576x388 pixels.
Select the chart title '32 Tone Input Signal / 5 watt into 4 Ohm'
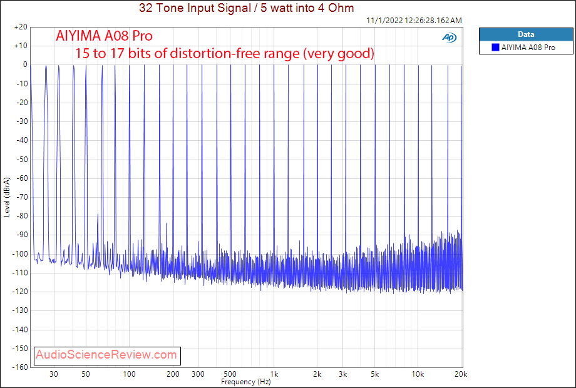(246, 8)
